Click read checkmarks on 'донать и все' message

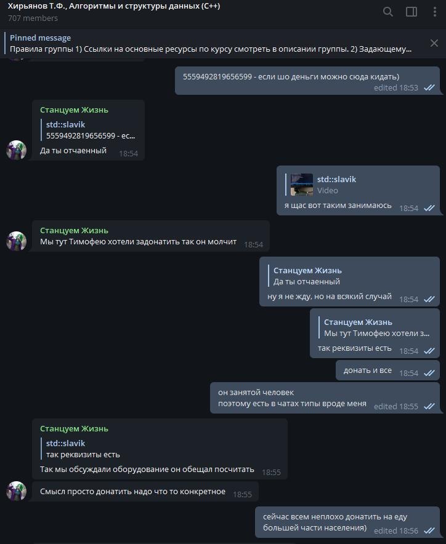[429, 373]
